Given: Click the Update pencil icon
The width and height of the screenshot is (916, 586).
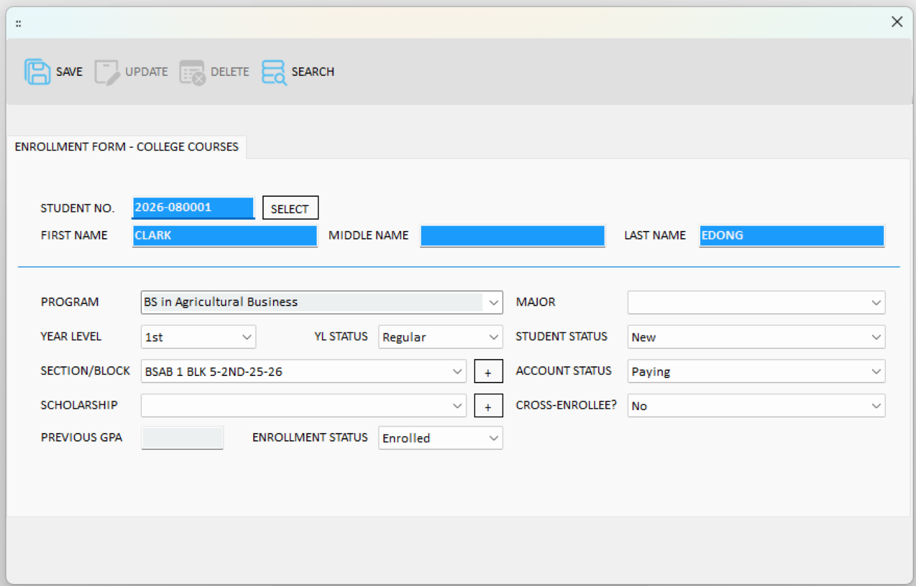Looking at the screenshot, I should [107, 72].
